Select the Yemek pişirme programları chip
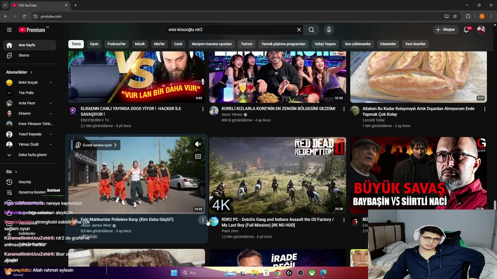The image size is (497, 279). (x=283, y=44)
